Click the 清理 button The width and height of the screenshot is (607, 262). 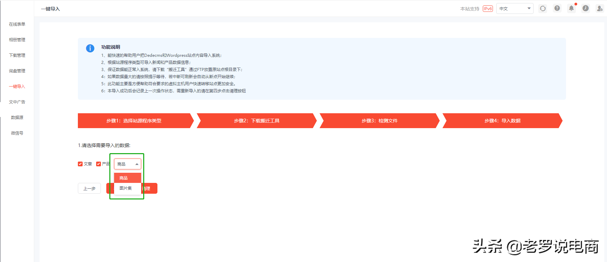[x=150, y=189]
